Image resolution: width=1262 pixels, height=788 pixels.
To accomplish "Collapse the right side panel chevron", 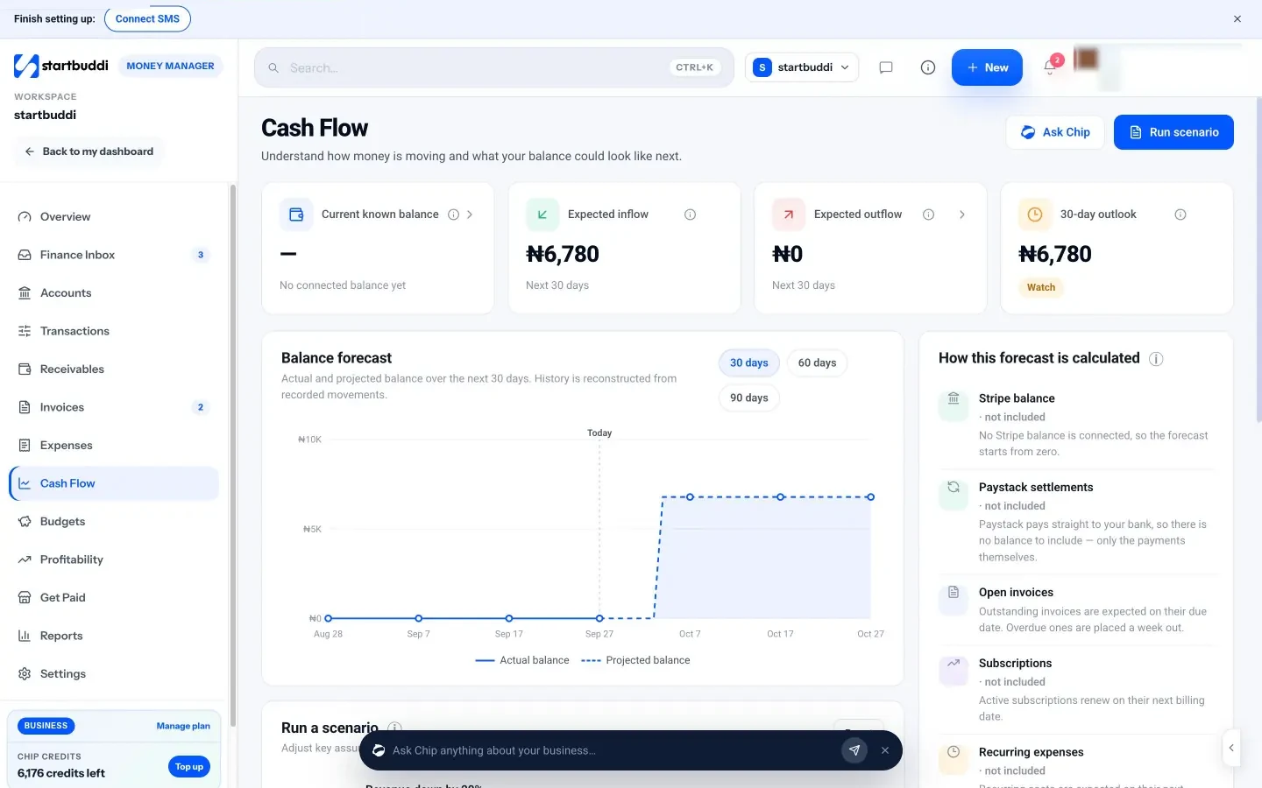I will [1231, 748].
